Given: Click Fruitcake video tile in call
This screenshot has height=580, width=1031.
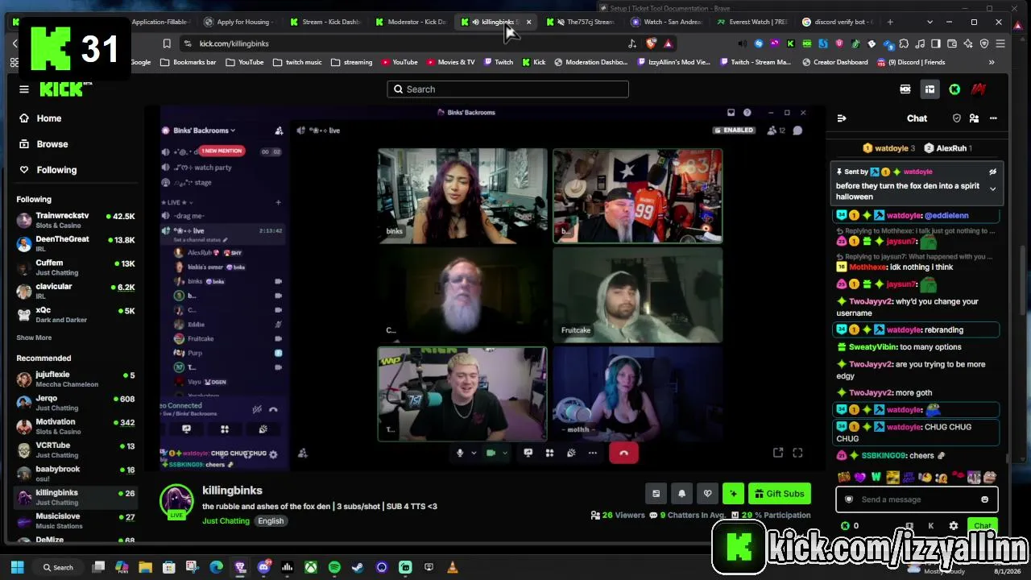Looking at the screenshot, I should (x=637, y=296).
